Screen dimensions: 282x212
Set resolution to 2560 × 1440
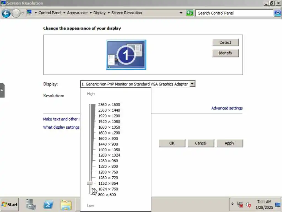(x=109, y=110)
